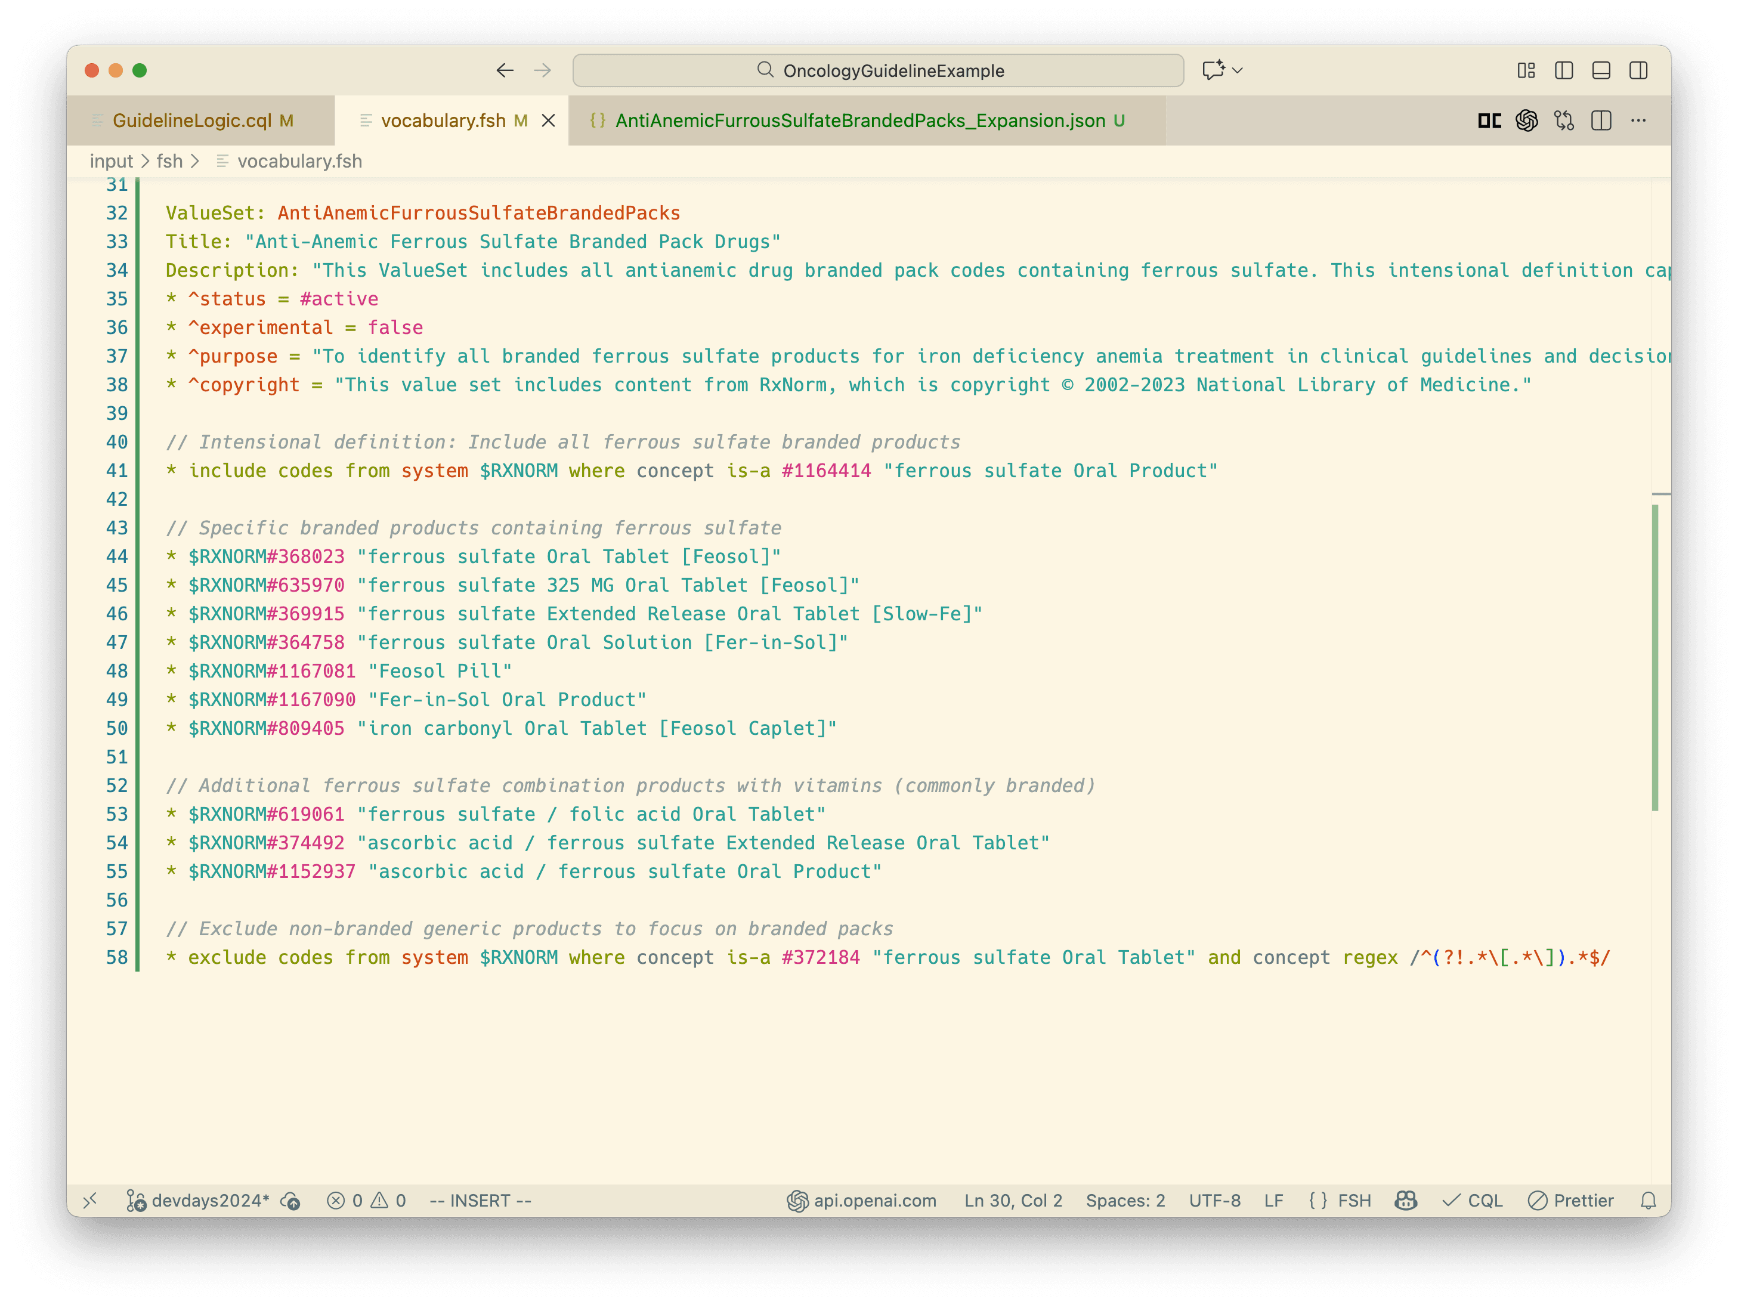Click the cloud sync icon beside devdays2024 branch
Screen dimensions: 1738x1305
tap(290, 1201)
